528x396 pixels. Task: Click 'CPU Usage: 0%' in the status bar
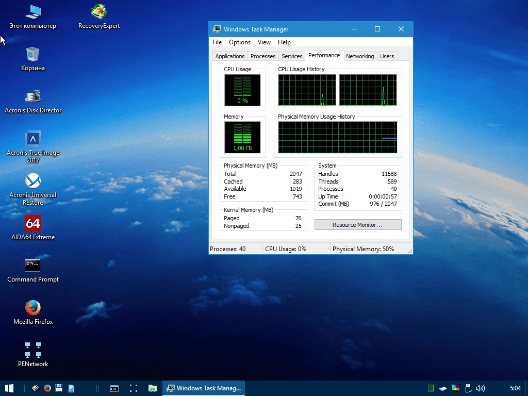click(x=286, y=249)
